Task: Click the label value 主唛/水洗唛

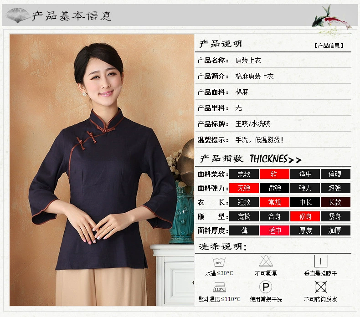Action: [253, 124]
